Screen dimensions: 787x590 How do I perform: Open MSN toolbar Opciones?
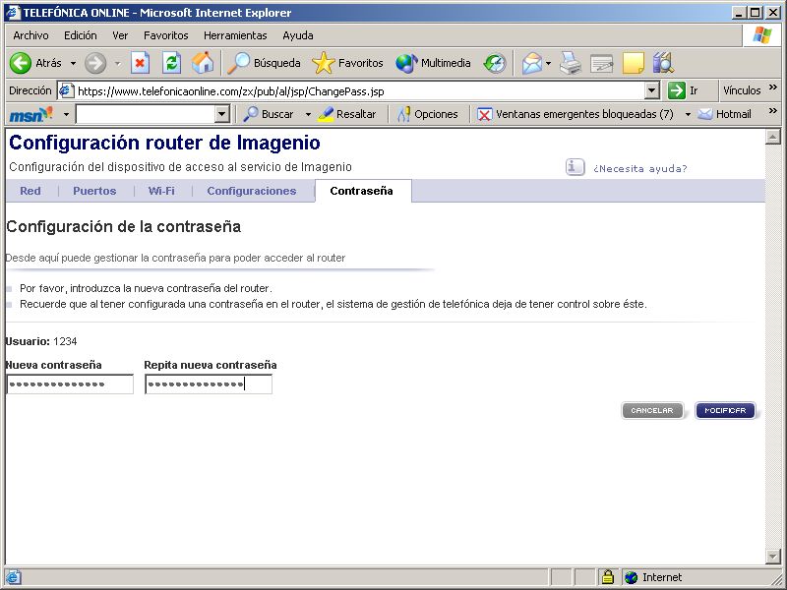point(428,114)
